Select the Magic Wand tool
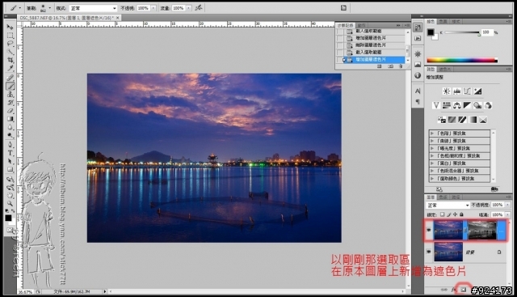Viewport: 517px width, 297px height. pos(10,52)
